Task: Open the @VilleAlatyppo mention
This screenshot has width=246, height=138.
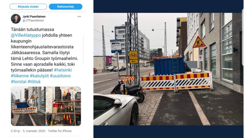Action: coord(26,35)
